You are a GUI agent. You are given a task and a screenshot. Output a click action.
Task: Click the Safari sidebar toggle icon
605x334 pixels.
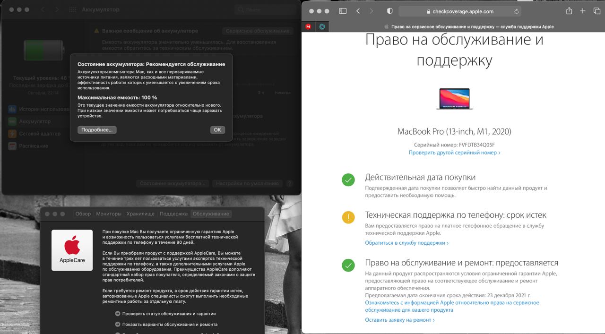pos(343,11)
